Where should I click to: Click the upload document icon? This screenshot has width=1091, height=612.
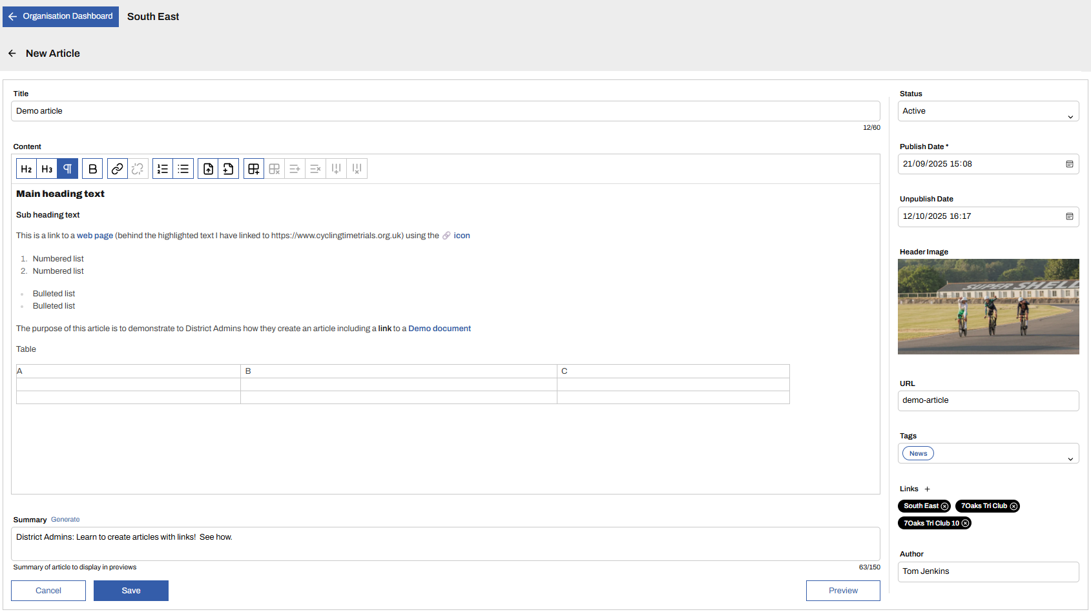(x=208, y=169)
